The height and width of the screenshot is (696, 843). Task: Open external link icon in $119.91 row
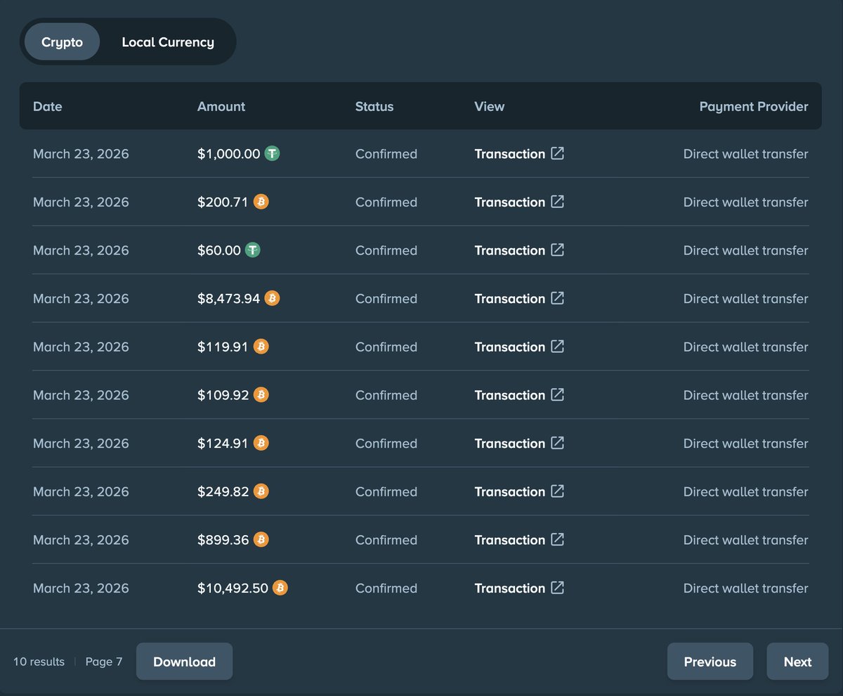[x=557, y=347]
